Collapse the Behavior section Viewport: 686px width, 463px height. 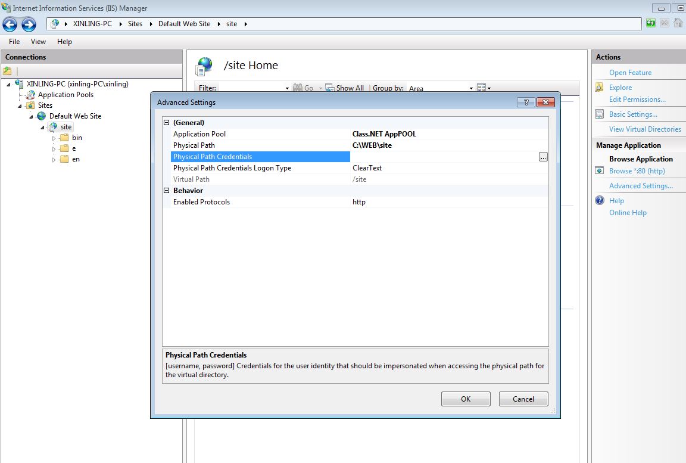point(167,191)
